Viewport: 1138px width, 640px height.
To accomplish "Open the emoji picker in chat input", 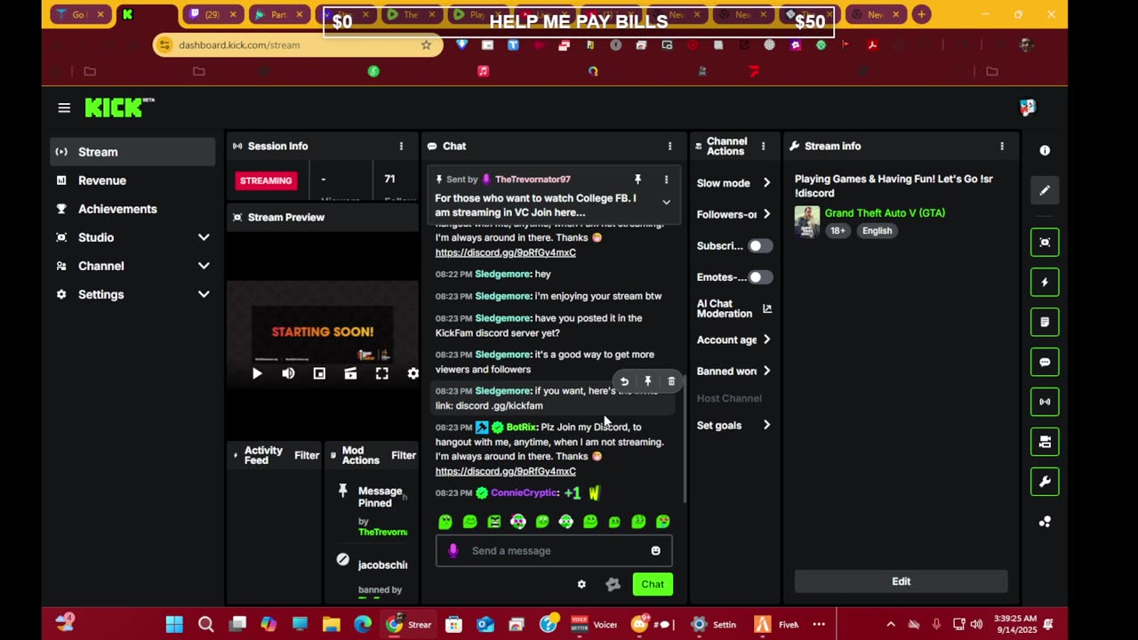I will (x=655, y=551).
